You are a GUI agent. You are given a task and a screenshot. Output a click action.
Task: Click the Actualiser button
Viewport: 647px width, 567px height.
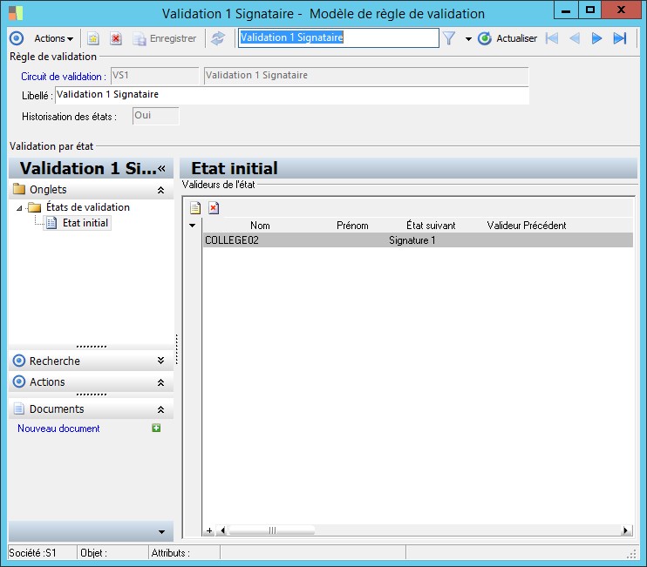(x=507, y=38)
